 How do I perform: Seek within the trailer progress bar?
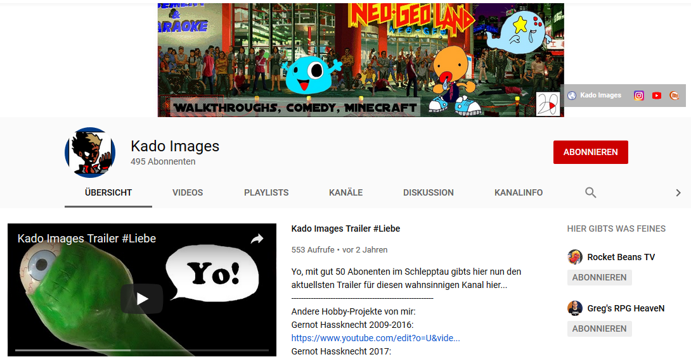point(141,351)
